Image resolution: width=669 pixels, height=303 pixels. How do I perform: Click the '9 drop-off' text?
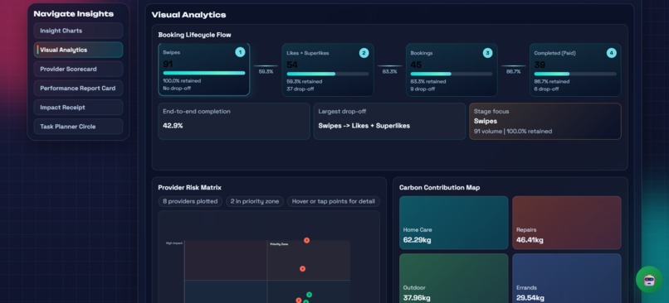[x=422, y=89]
